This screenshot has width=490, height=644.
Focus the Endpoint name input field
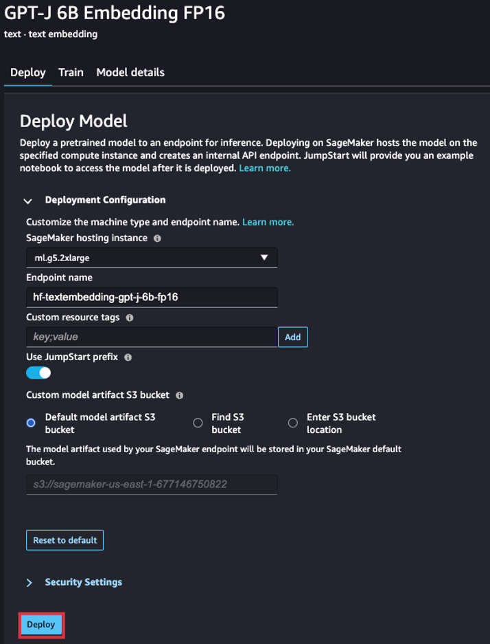point(152,297)
